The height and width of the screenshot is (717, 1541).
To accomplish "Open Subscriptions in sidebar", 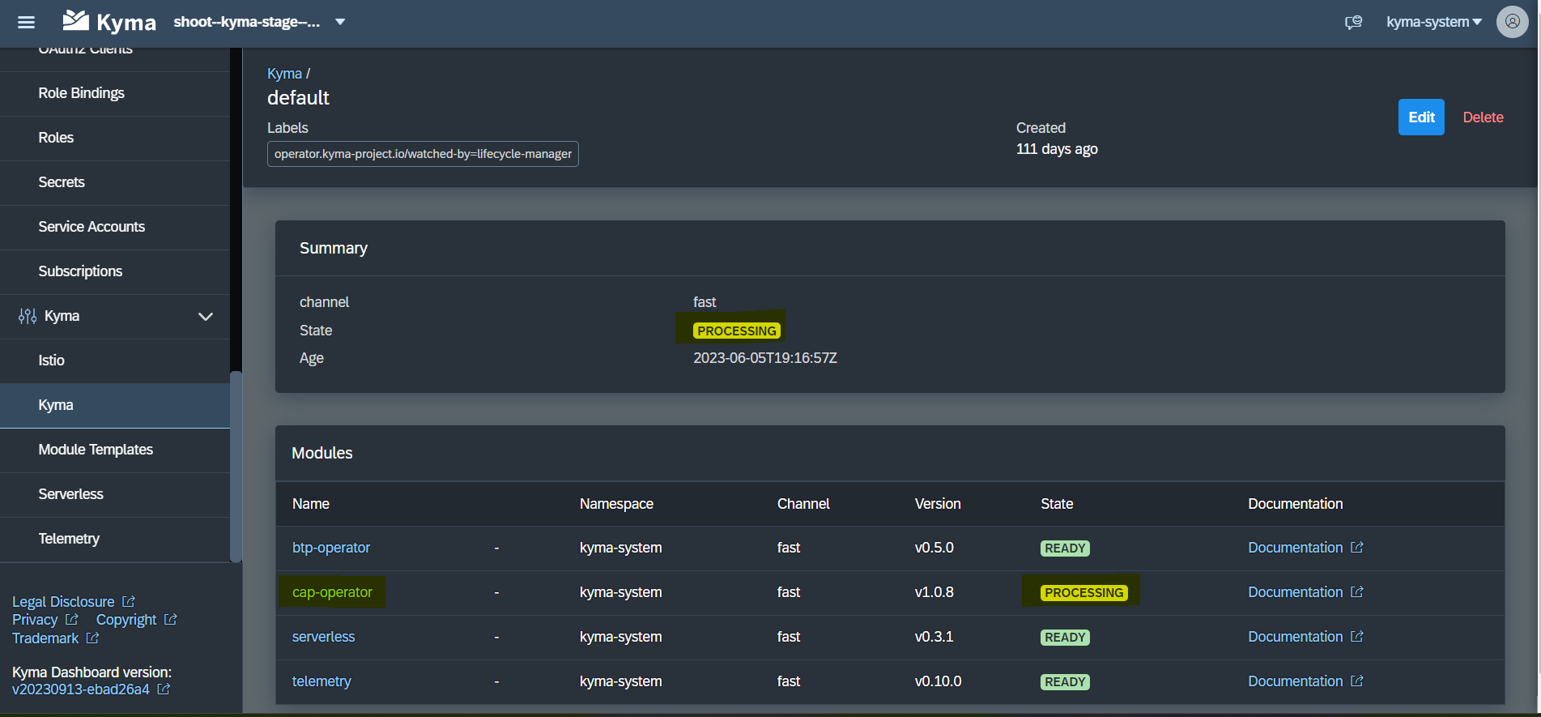I will [115, 271].
